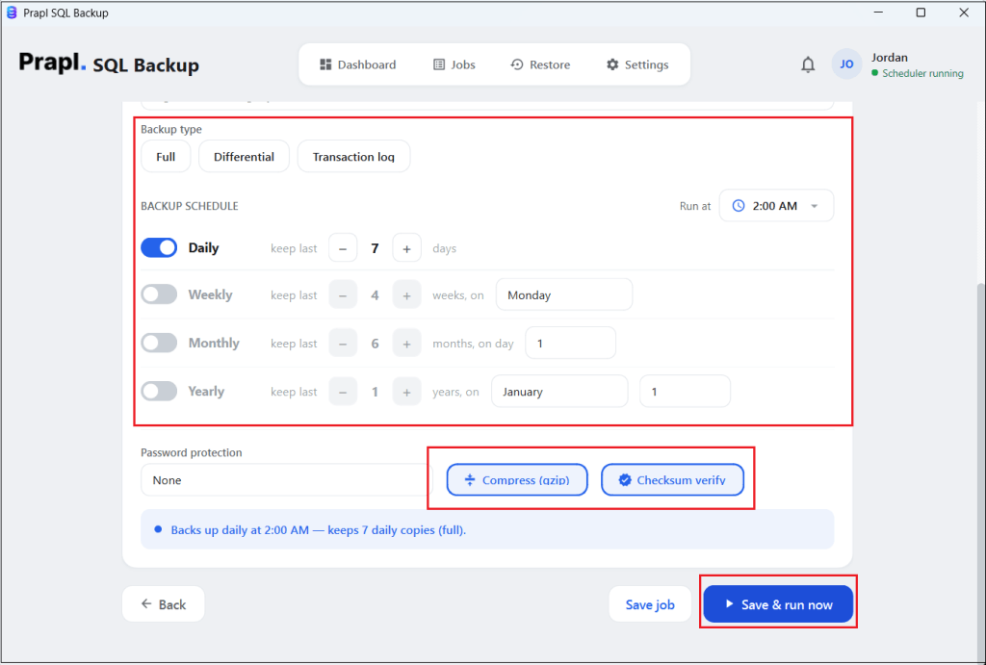Image resolution: width=986 pixels, height=665 pixels.
Task: Increase Yearly keep-last years
Action: pyautogui.click(x=407, y=392)
